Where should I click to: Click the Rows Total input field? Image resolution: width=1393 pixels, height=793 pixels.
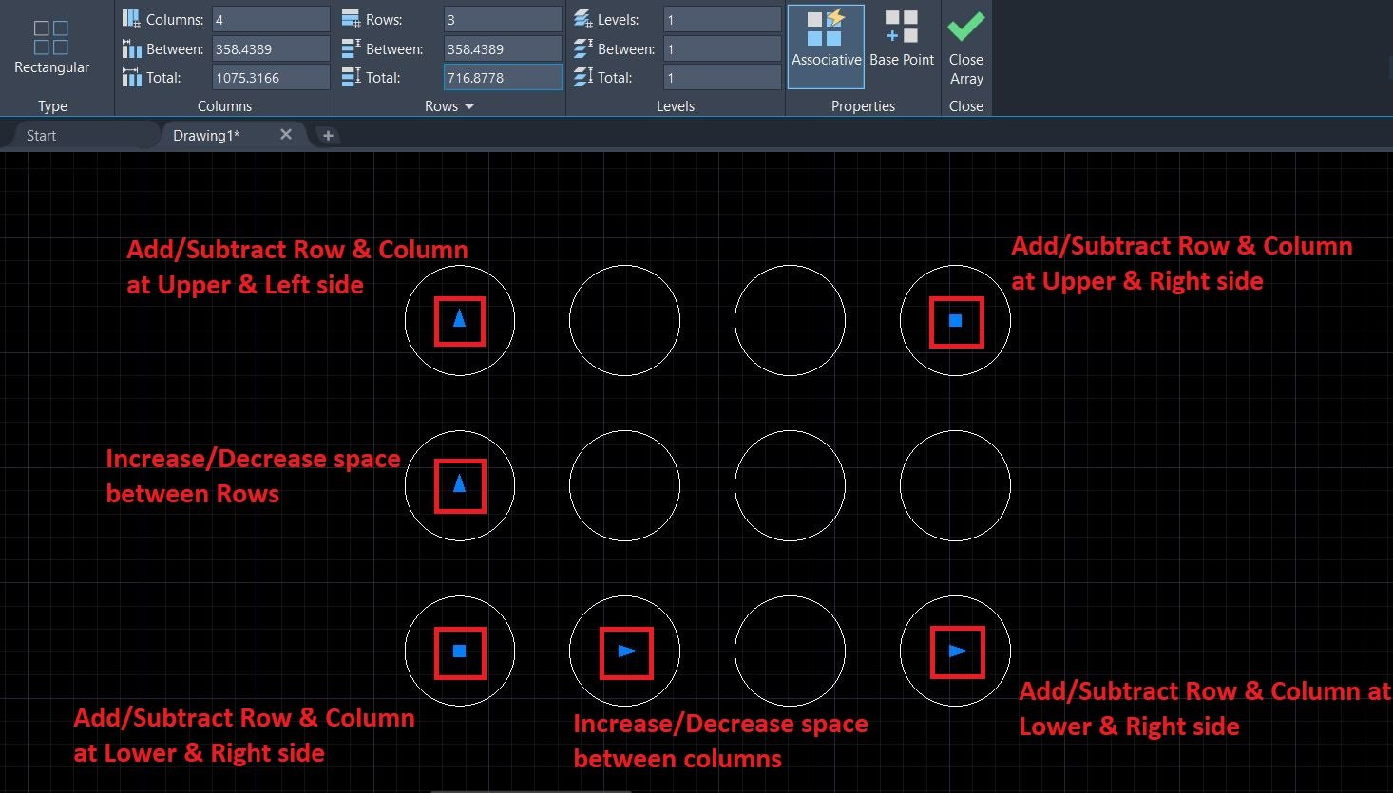(x=503, y=77)
